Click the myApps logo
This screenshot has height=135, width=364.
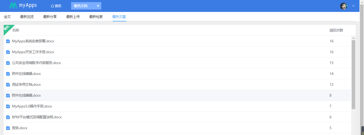pos(23,6)
